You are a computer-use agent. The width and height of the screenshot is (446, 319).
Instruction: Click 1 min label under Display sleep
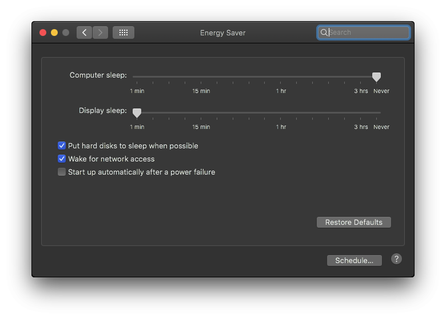point(137,127)
